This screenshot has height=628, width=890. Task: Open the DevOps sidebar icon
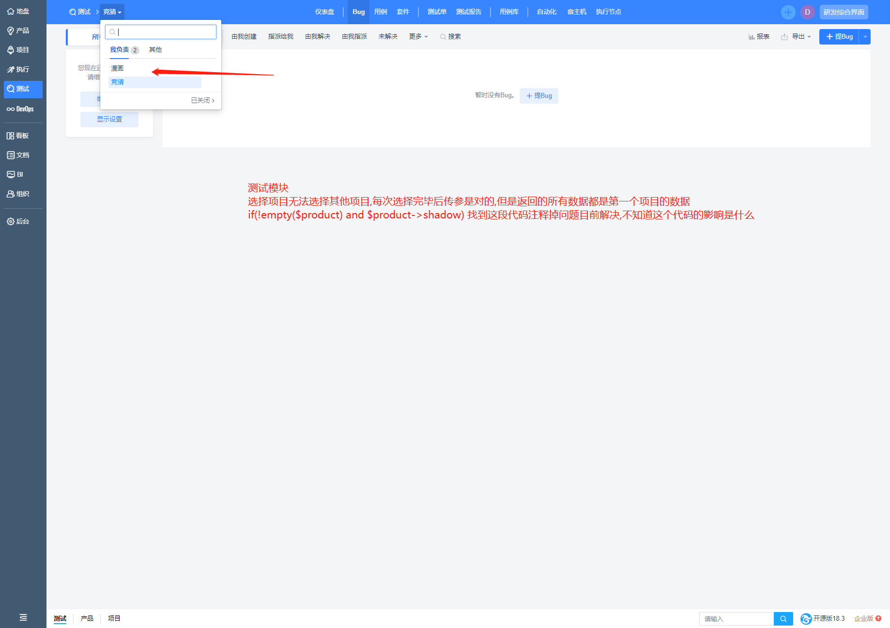click(x=23, y=108)
